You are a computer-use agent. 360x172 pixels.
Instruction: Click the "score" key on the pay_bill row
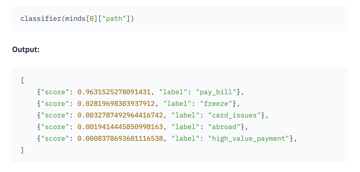coord(55,92)
